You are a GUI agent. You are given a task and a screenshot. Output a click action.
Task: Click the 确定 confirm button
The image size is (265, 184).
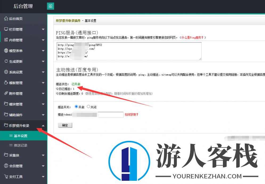pos(65,125)
